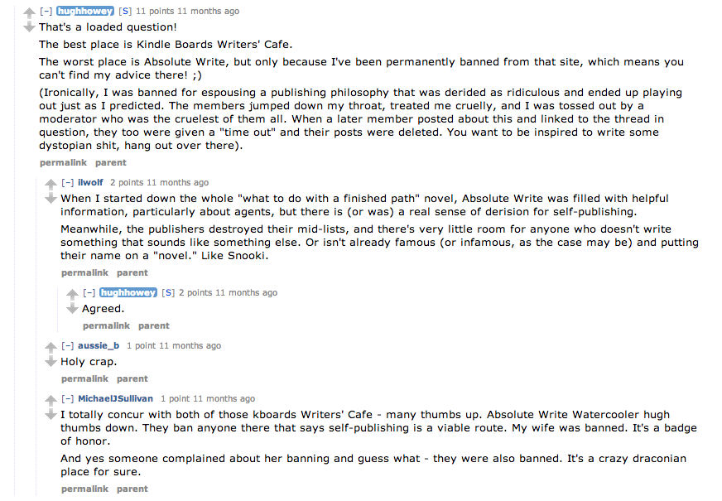Screen dimensions: 722x501
Task: Upvote aussie_b's "Holy crap." comment
Action: tap(51, 347)
